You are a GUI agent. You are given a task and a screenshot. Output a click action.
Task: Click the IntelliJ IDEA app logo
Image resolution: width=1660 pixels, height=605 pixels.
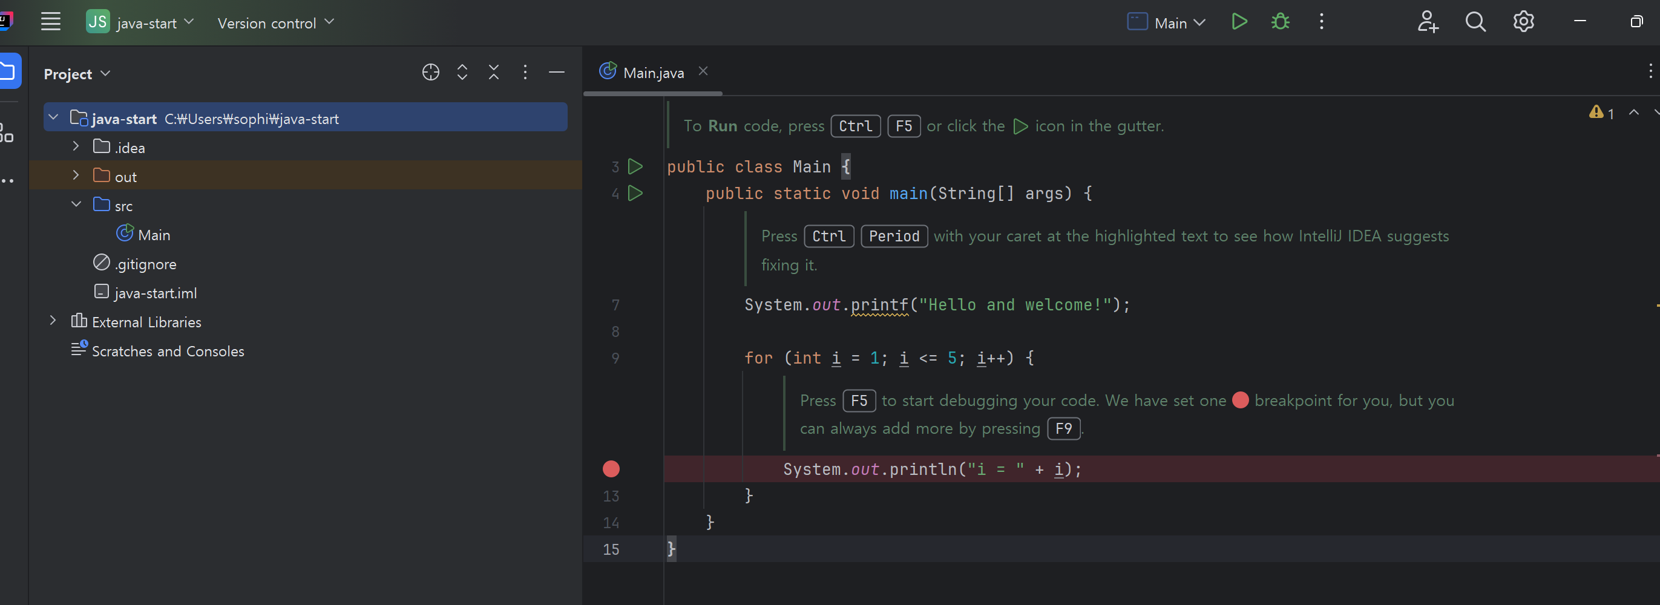(6, 21)
